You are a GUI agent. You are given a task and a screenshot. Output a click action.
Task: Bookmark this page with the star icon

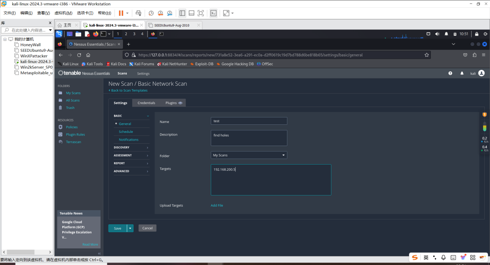(x=427, y=55)
